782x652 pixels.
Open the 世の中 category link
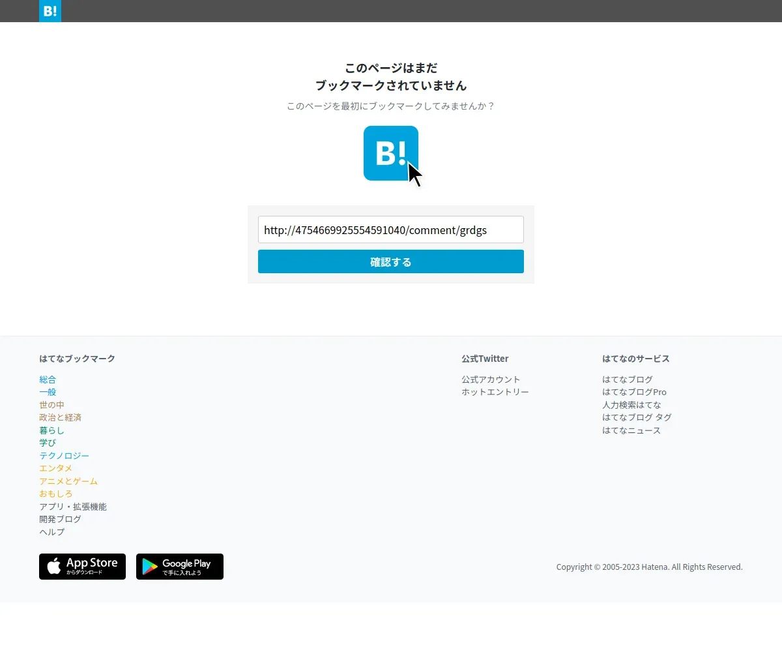[51, 405]
